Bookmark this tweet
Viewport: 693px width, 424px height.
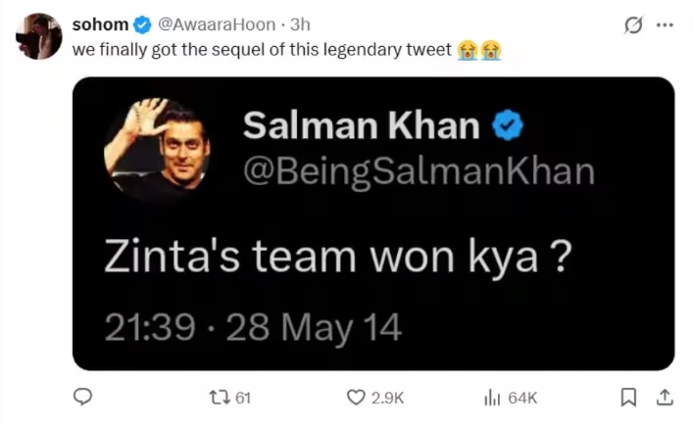pyautogui.click(x=628, y=397)
